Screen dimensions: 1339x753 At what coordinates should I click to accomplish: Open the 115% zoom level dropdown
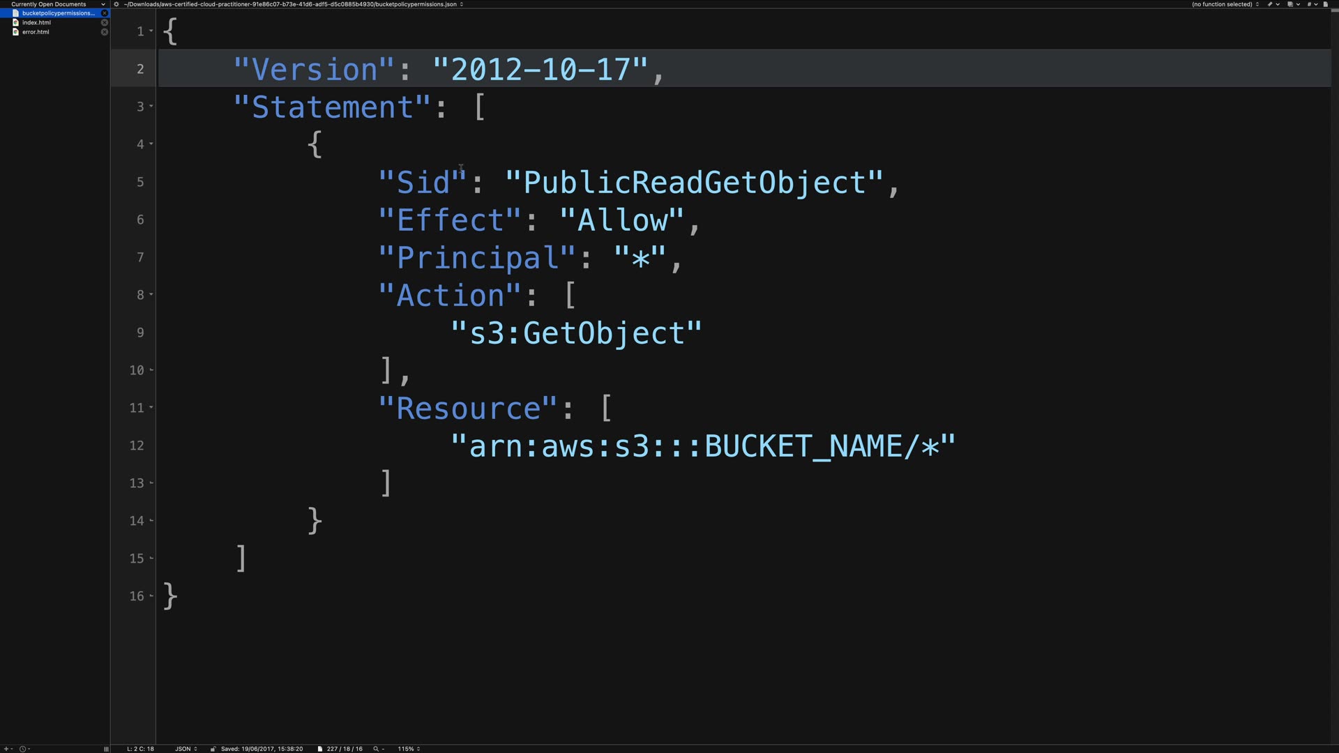[409, 749]
